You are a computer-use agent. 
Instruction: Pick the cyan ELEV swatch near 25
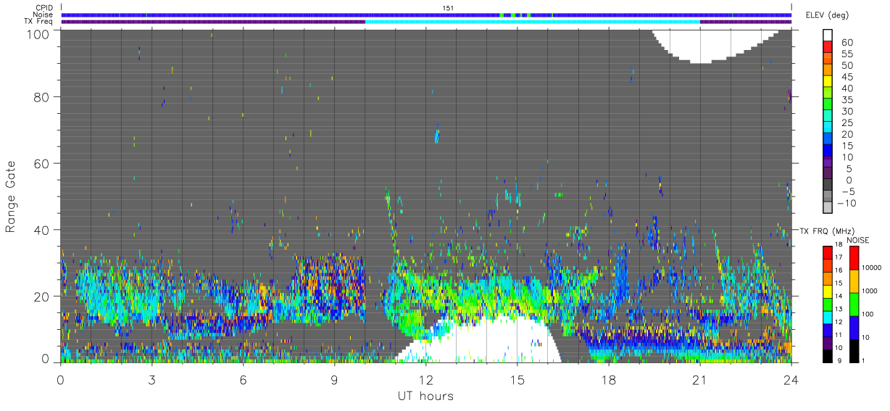pyautogui.click(x=828, y=128)
